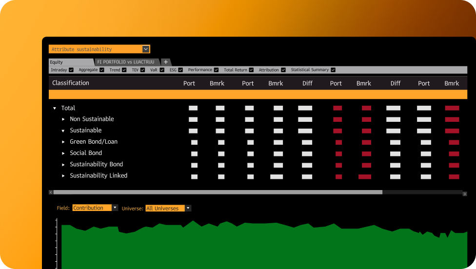Screen dimensions: 476x269
Task: Expand the Sustainability Linked row arrow
Action: coord(63,176)
